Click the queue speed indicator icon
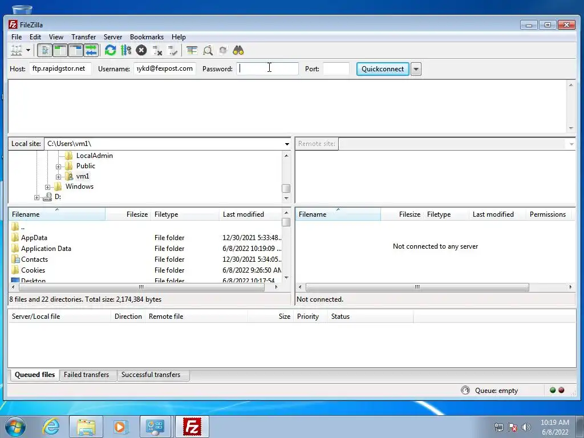This screenshot has width=584, height=438. pyautogui.click(x=465, y=390)
